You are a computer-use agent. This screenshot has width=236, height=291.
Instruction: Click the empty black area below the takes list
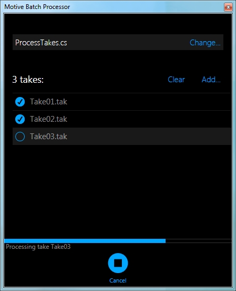(118, 191)
